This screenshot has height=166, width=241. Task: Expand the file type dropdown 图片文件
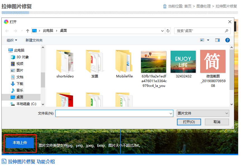point(203,113)
